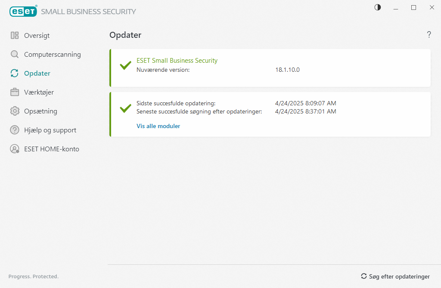Click the Opsætning gear icon
Screen dimensions: 441x288
15,111
